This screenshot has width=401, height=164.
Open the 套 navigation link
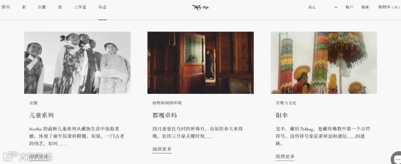click(x=60, y=7)
